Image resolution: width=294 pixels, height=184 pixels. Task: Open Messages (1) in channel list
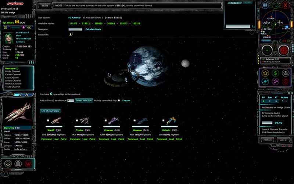point(12,68)
